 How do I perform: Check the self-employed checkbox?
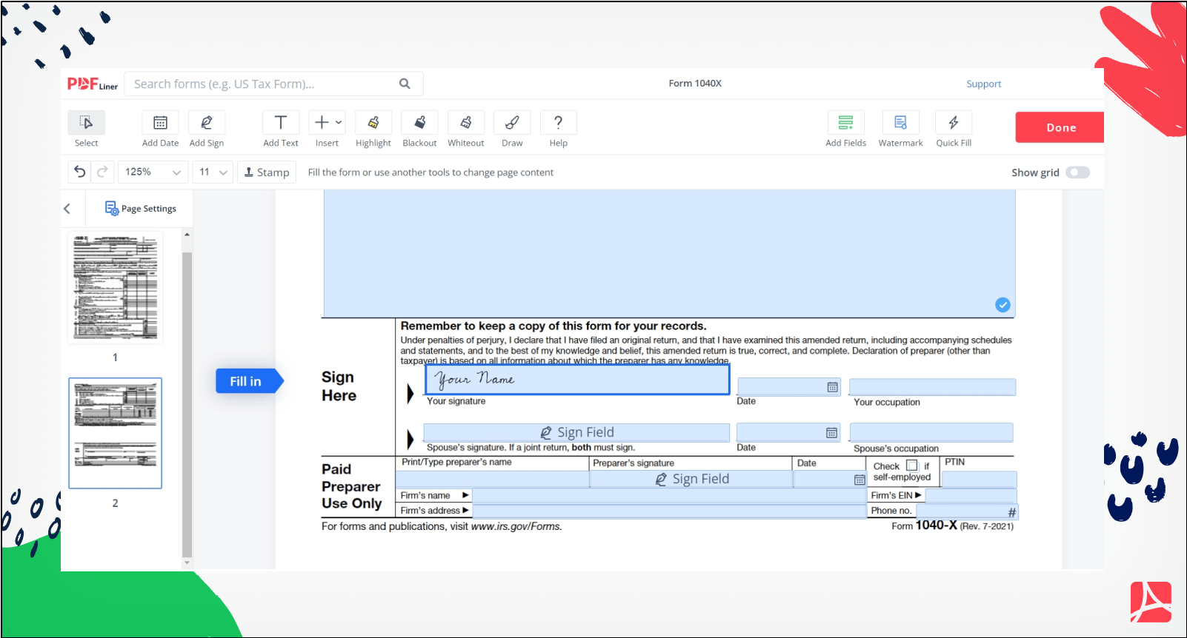(x=912, y=466)
